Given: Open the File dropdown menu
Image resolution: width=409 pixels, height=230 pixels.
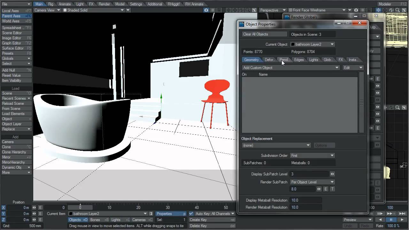Looking at the screenshot, I should pyautogui.click(x=16, y=4).
